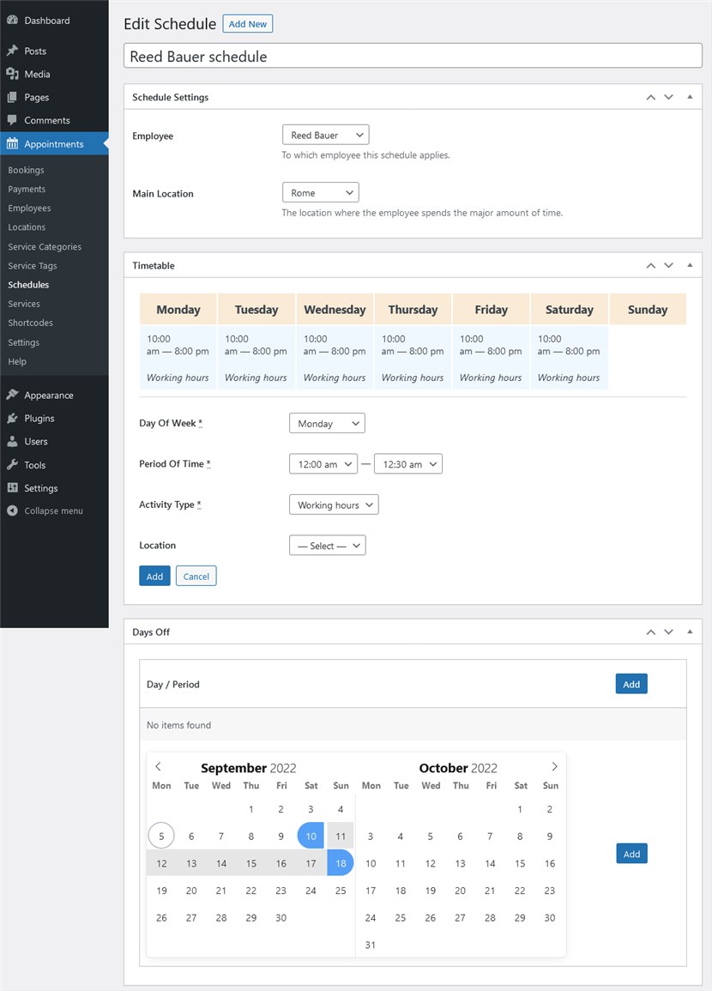The width and height of the screenshot is (712, 991).
Task: Select September 10 in calendar
Action: point(311,836)
